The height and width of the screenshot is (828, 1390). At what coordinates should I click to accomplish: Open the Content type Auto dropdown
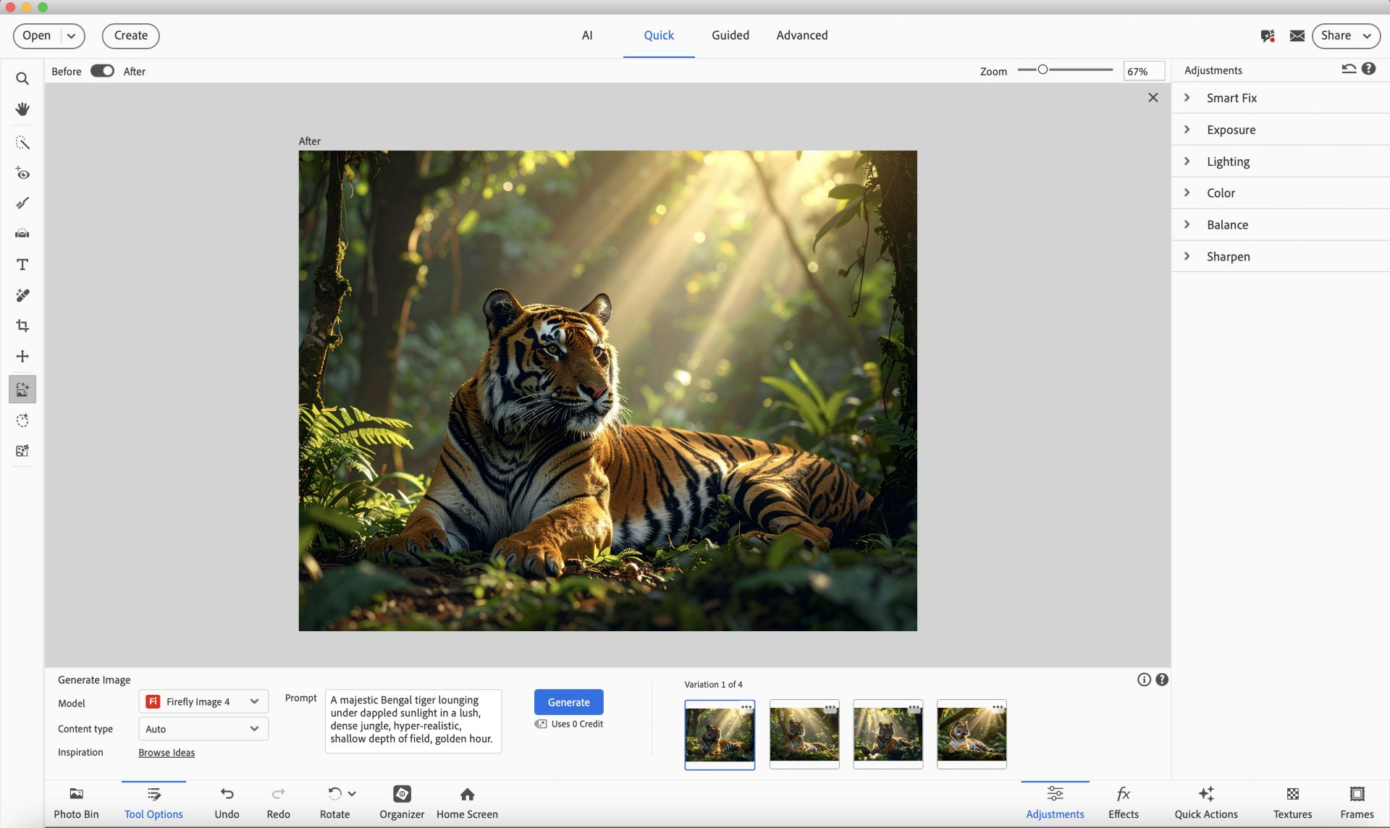tap(203, 729)
